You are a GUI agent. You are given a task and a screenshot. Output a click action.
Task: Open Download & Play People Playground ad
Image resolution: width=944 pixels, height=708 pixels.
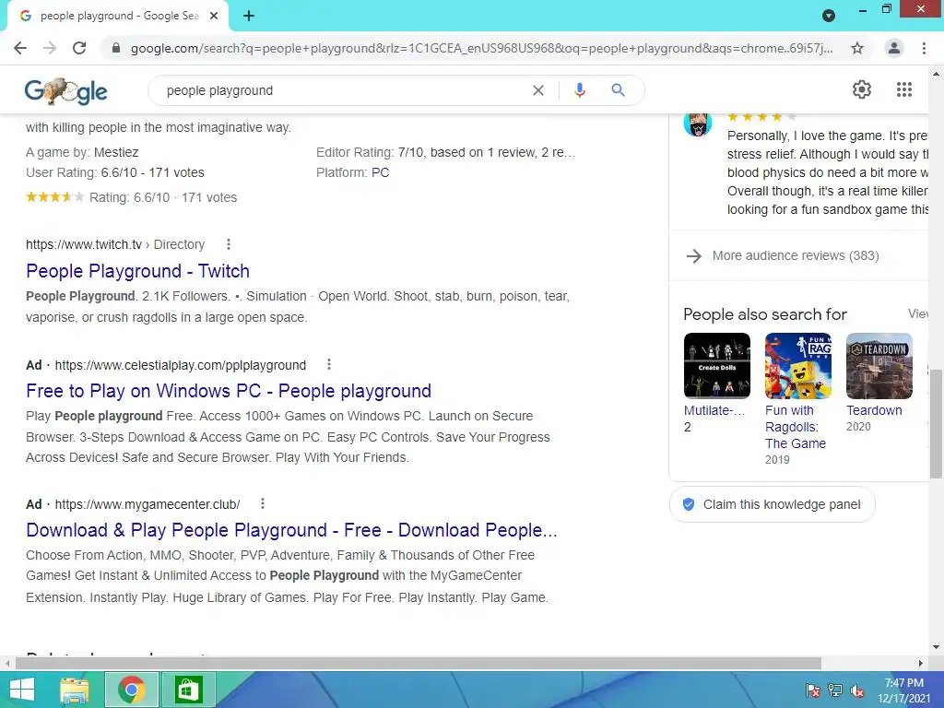(292, 530)
